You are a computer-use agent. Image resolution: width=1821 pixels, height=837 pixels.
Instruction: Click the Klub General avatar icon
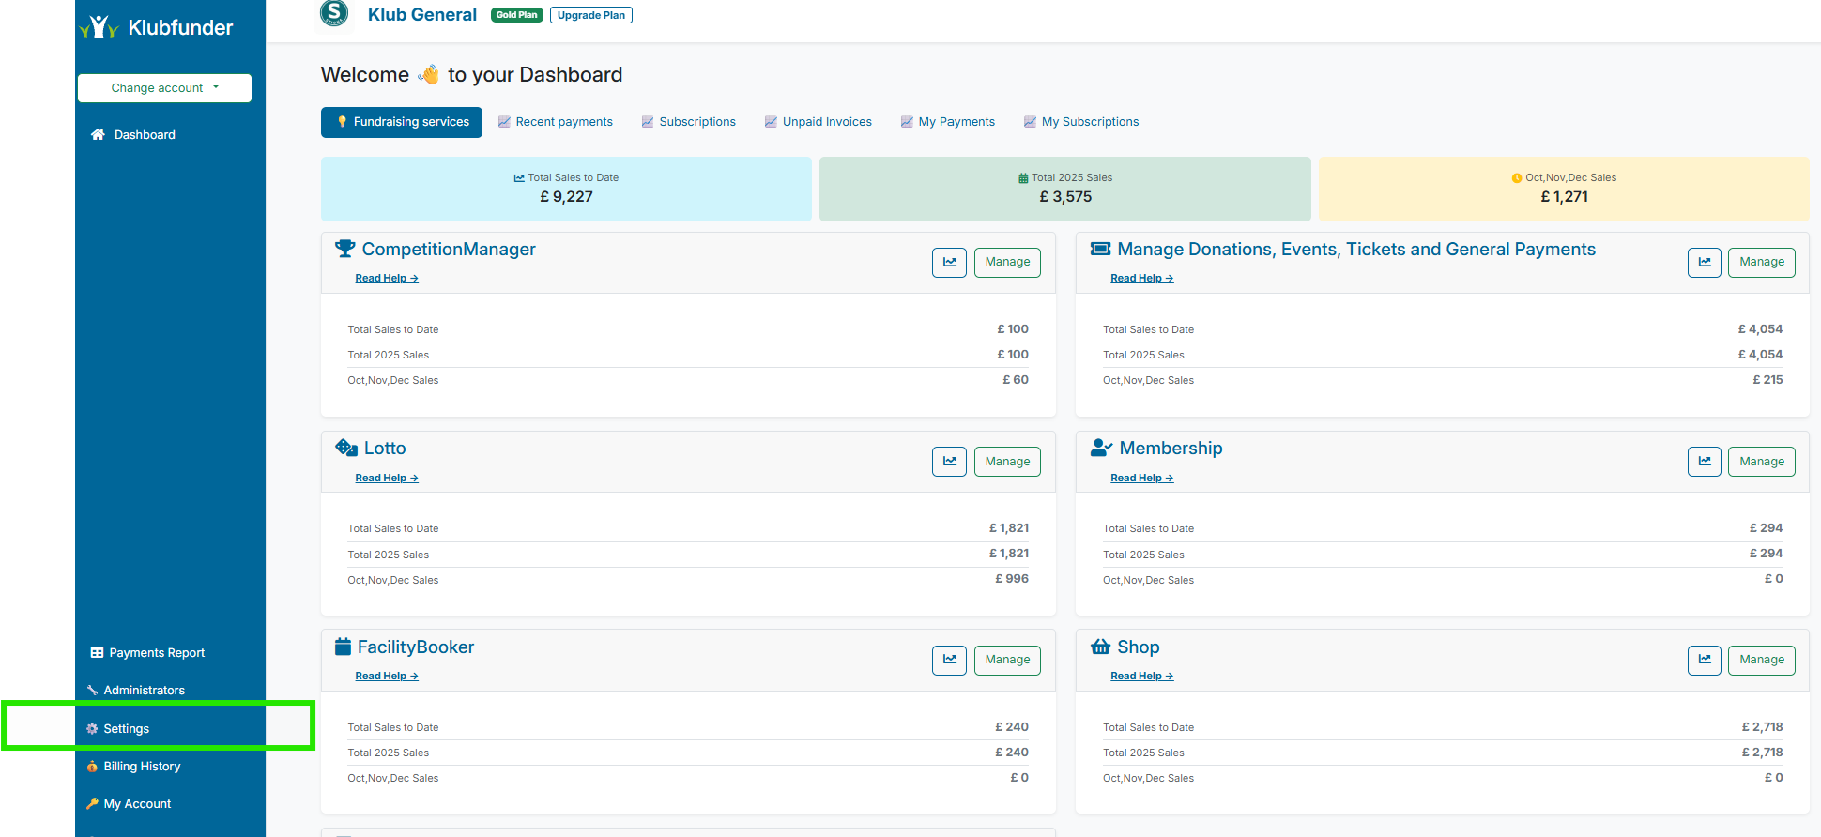(x=334, y=13)
